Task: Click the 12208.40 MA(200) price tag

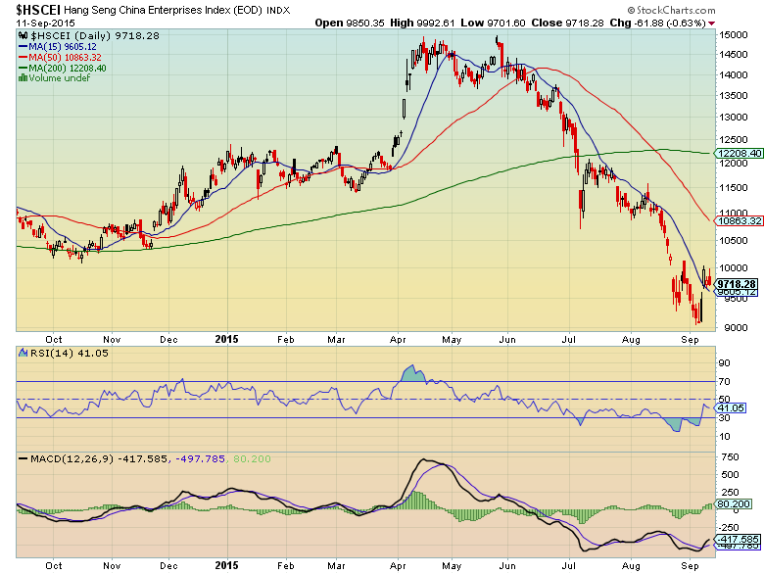Action: [739, 154]
